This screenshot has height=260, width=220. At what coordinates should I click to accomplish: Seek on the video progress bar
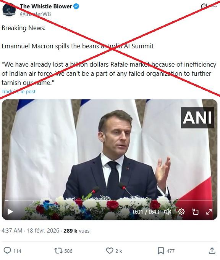[x=109, y=200]
